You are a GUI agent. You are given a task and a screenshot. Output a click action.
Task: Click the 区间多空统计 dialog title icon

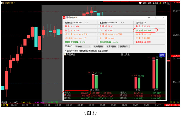coord(64,17)
